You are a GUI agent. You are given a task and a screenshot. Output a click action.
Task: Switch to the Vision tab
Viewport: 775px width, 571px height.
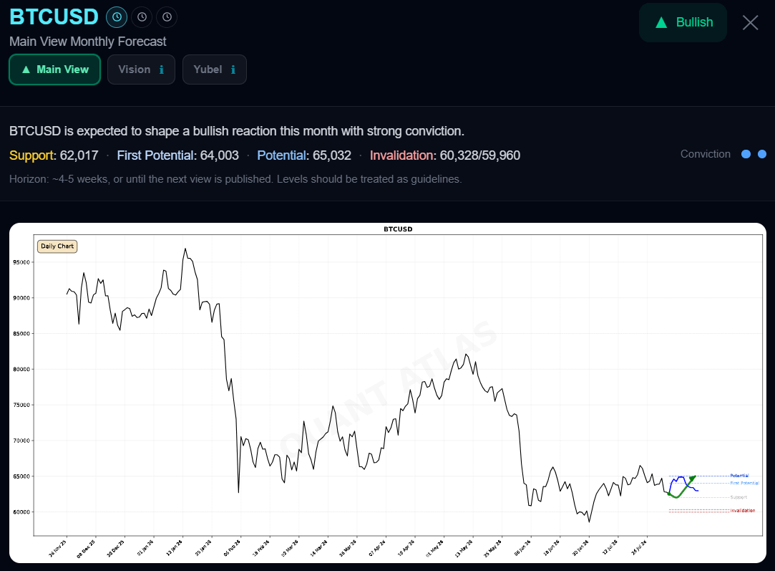tap(142, 69)
